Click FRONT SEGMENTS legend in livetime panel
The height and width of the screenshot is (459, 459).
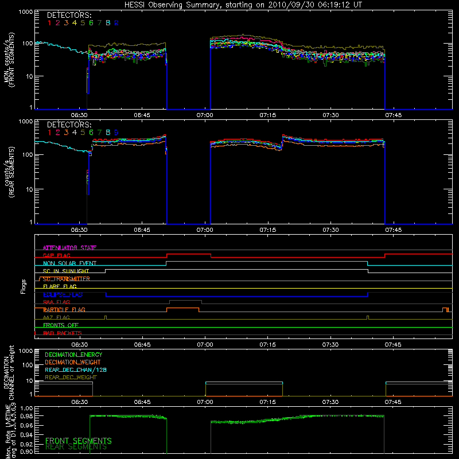pos(79,441)
